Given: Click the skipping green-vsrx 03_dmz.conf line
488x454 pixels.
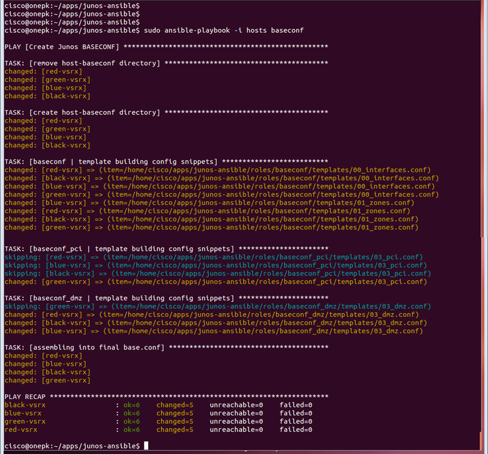Looking at the screenshot, I should point(218,306).
